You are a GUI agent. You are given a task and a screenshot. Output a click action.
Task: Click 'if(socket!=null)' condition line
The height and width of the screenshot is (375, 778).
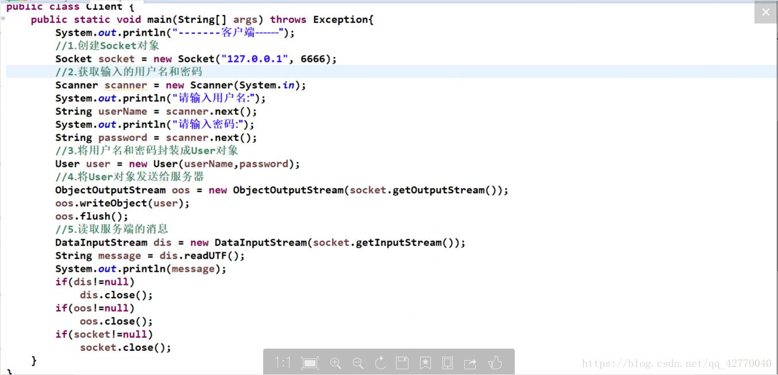pos(104,335)
